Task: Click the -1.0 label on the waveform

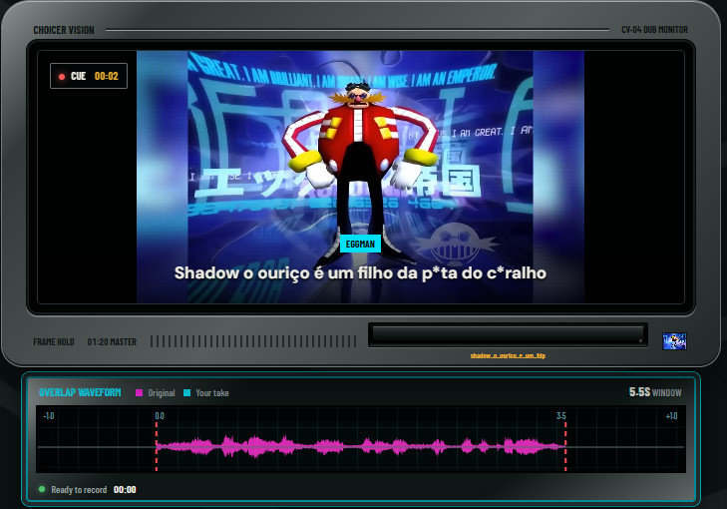Action: (x=49, y=416)
